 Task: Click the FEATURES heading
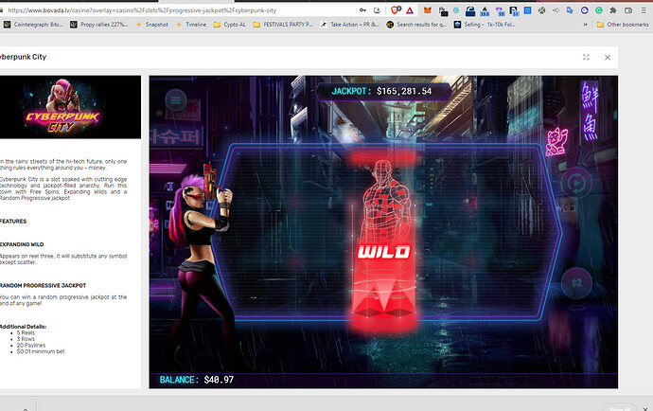[x=13, y=222]
